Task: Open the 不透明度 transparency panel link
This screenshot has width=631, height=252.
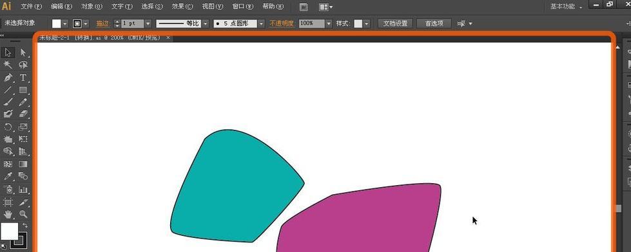Action: pos(282,24)
